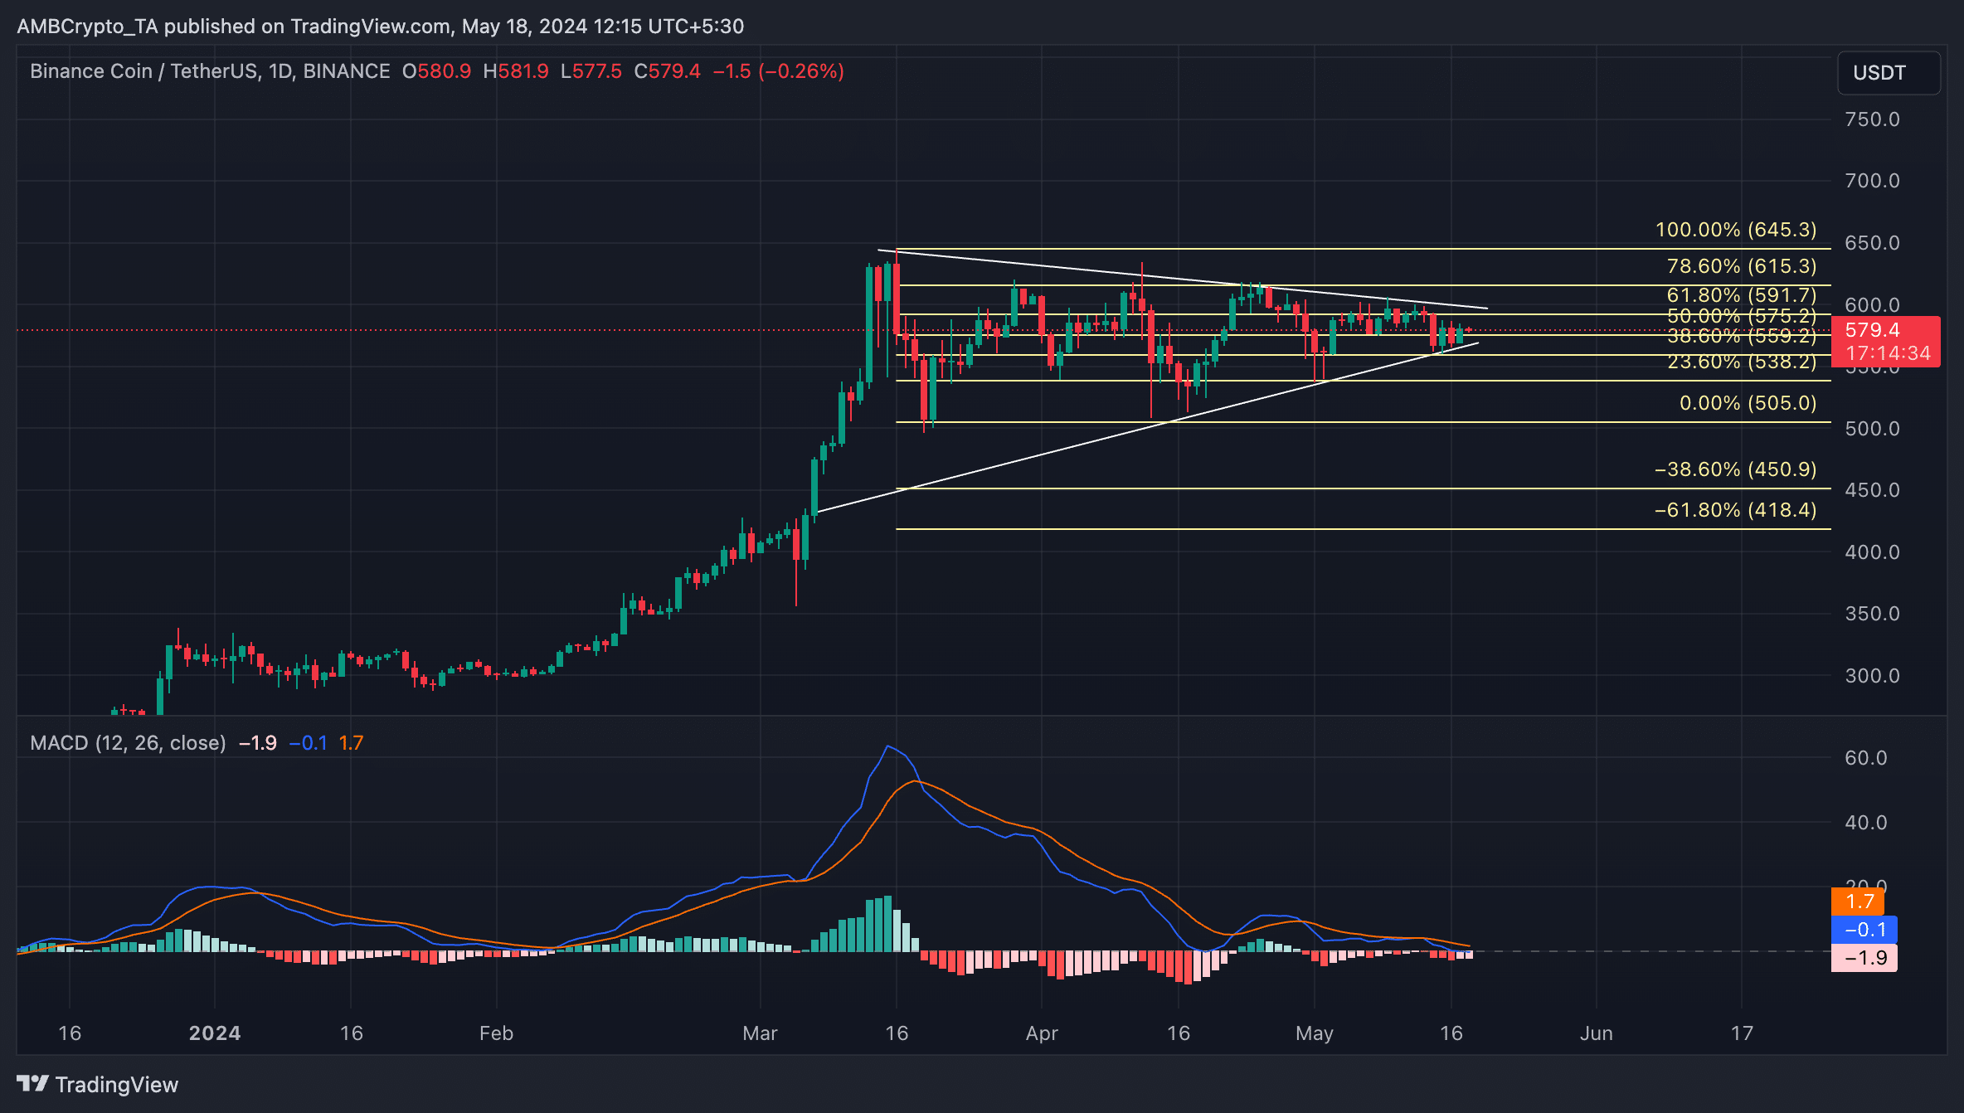Screen dimensions: 1964x1113
Task: Click the 350.0 price axis label
Action: click(1872, 614)
